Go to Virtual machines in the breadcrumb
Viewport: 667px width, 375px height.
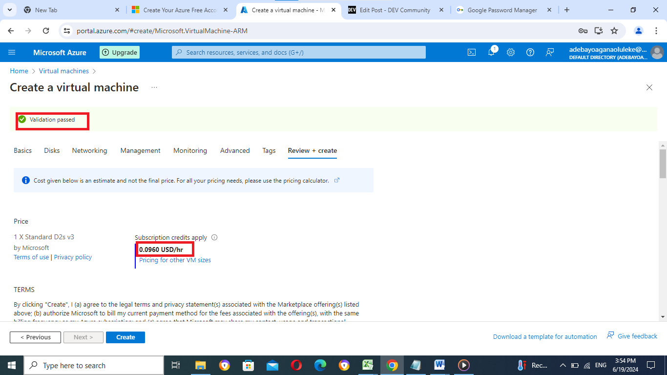(64, 71)
